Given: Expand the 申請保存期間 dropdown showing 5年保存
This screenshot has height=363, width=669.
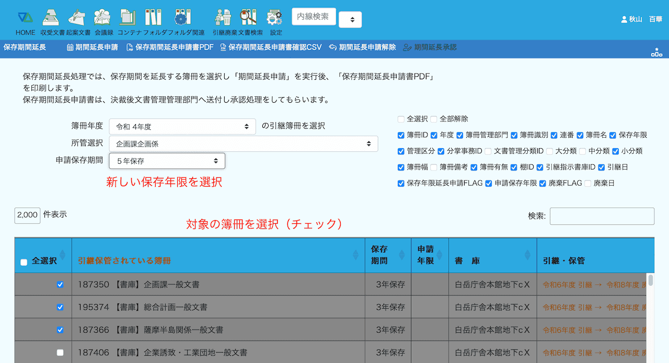Looking at the screenshot, I should pos(167,161).
